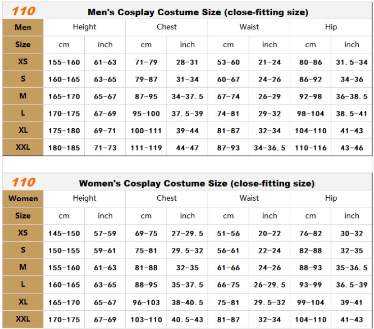Click the Chest column header in Women's table
Screen dimensions: 374x329
click(x=166, y=198)
